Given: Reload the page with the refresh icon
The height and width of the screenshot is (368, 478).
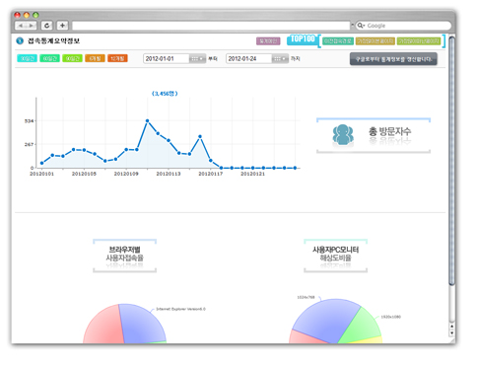Looking at the screenshot, I should coord(47,26).
